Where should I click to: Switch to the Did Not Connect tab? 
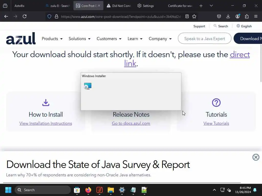click(119, 6)
